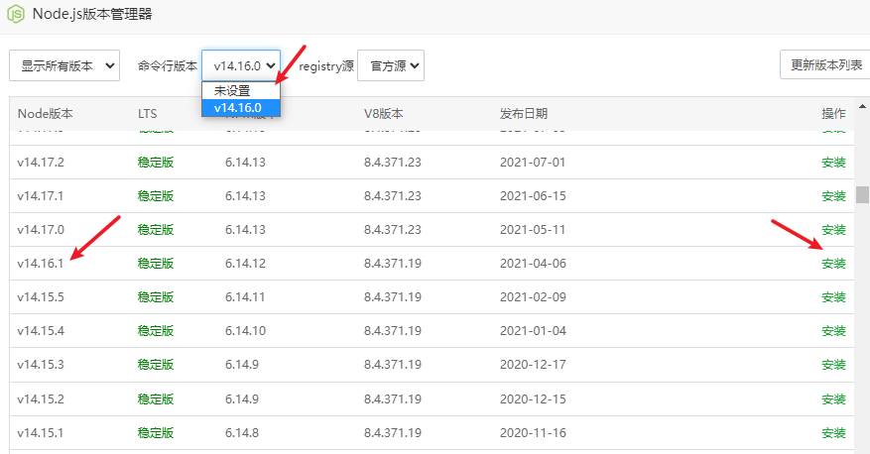Select version text v14.15.3
The height and width of the screenshot is (454, 870).
[41, 366]
